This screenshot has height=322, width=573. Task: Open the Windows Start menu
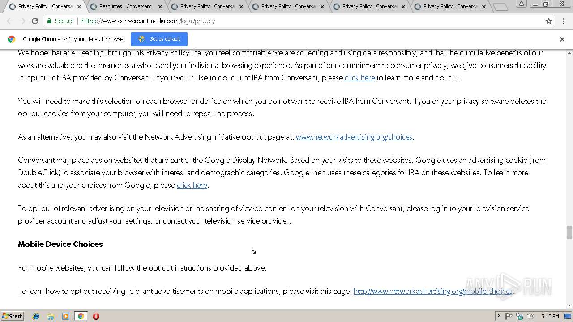(13, 316)
